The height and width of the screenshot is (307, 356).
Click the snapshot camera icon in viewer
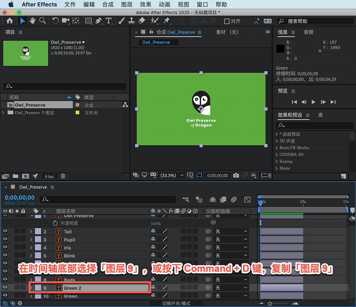236,175
